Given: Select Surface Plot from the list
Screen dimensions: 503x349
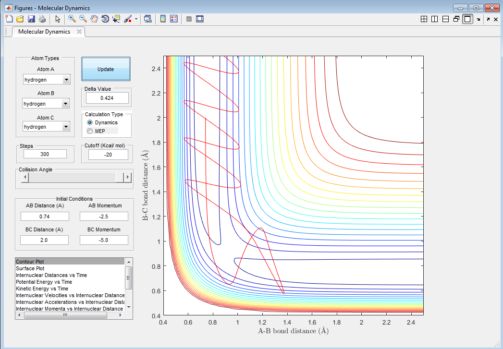Looking at the screenshot, I should pos(30,268).
